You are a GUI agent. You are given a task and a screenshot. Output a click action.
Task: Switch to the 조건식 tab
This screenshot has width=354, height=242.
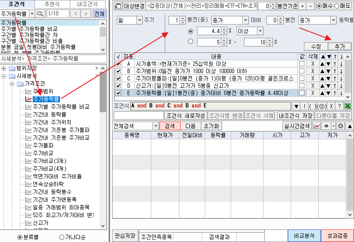pos(17,4)
